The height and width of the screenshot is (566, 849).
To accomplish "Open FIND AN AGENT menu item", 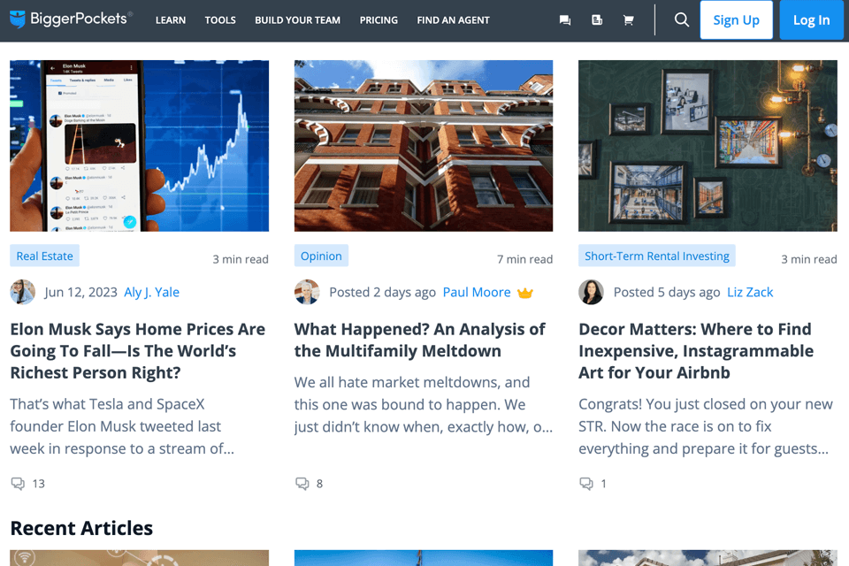I will click(453, 20).
